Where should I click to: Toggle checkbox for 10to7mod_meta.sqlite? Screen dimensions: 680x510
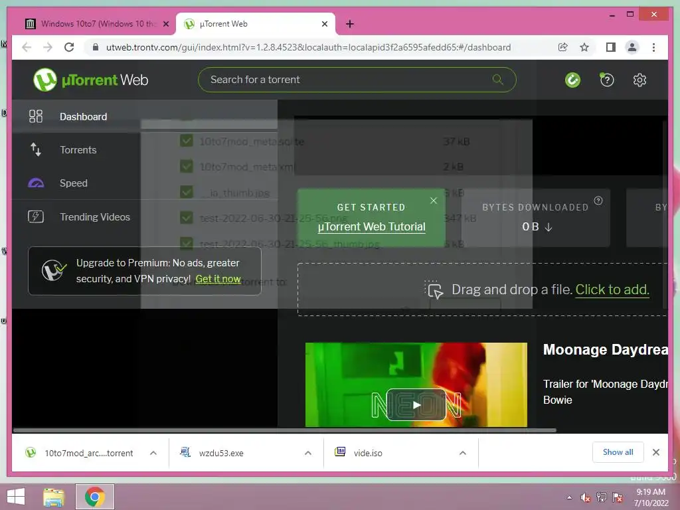(x=187, y=141)
